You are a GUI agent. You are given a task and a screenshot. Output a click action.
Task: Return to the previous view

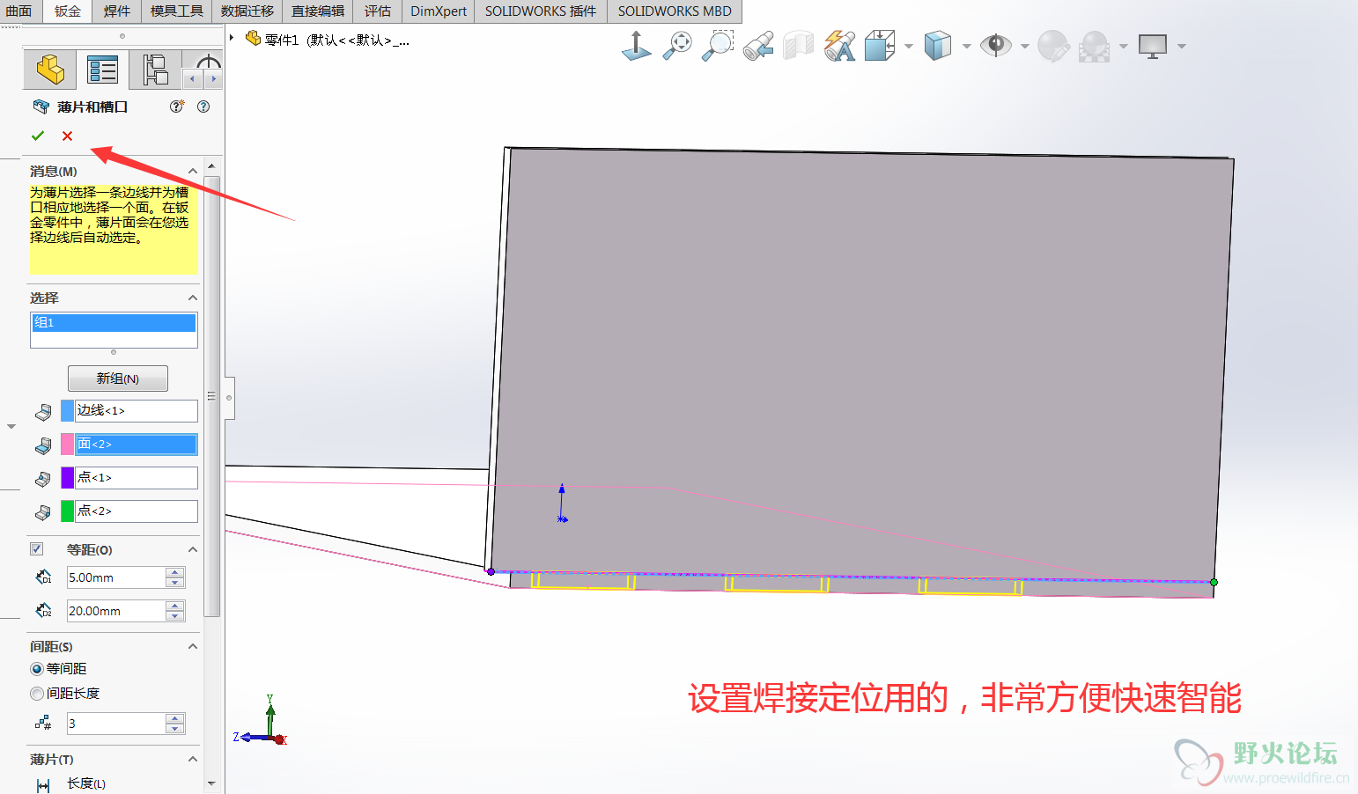757,46
